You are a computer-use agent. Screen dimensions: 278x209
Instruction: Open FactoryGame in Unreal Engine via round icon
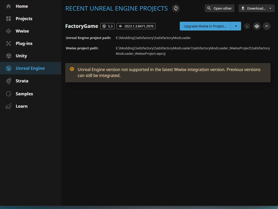click(x=247, y=26)
